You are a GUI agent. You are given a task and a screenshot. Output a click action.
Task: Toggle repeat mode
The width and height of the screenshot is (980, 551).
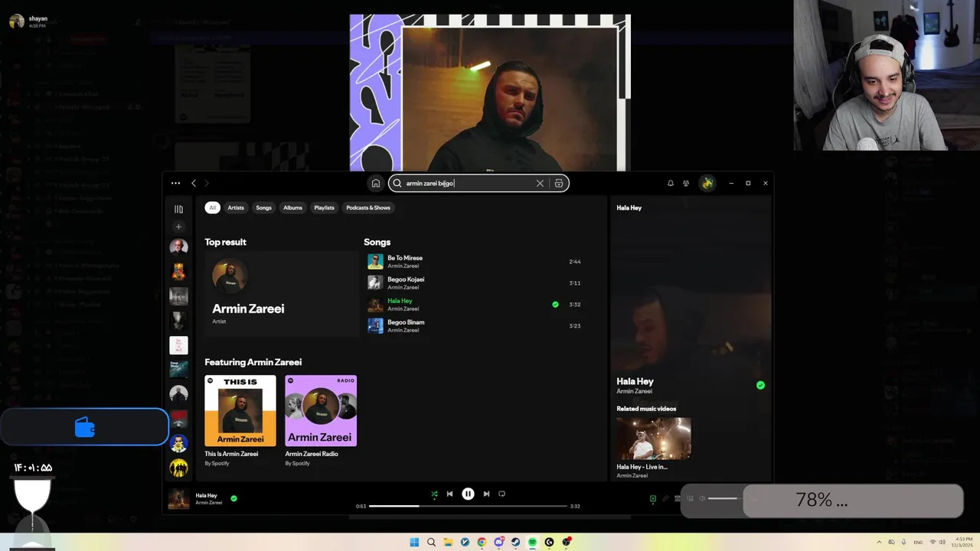click(502, 494)
